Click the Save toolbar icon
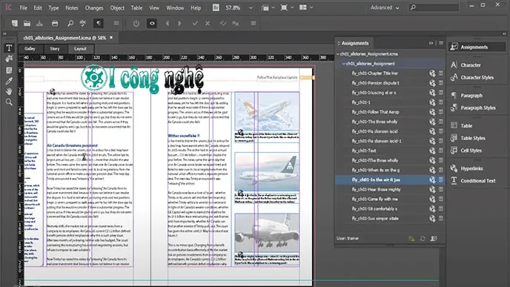The image size is (510, 287). click(39, 24)
